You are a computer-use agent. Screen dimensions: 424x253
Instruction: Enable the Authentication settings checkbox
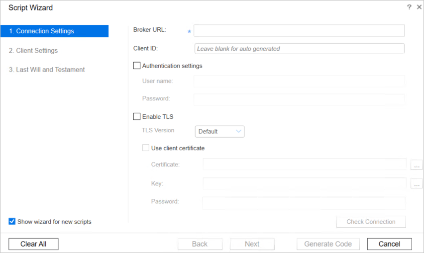(x=137, y=66)
